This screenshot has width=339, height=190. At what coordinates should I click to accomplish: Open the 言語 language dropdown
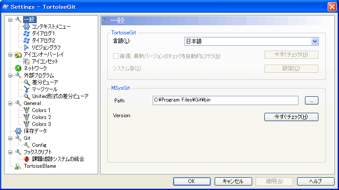(x=315, y=41)
